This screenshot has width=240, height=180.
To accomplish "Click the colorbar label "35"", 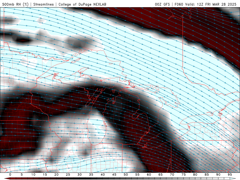I will tap(91, 175).
